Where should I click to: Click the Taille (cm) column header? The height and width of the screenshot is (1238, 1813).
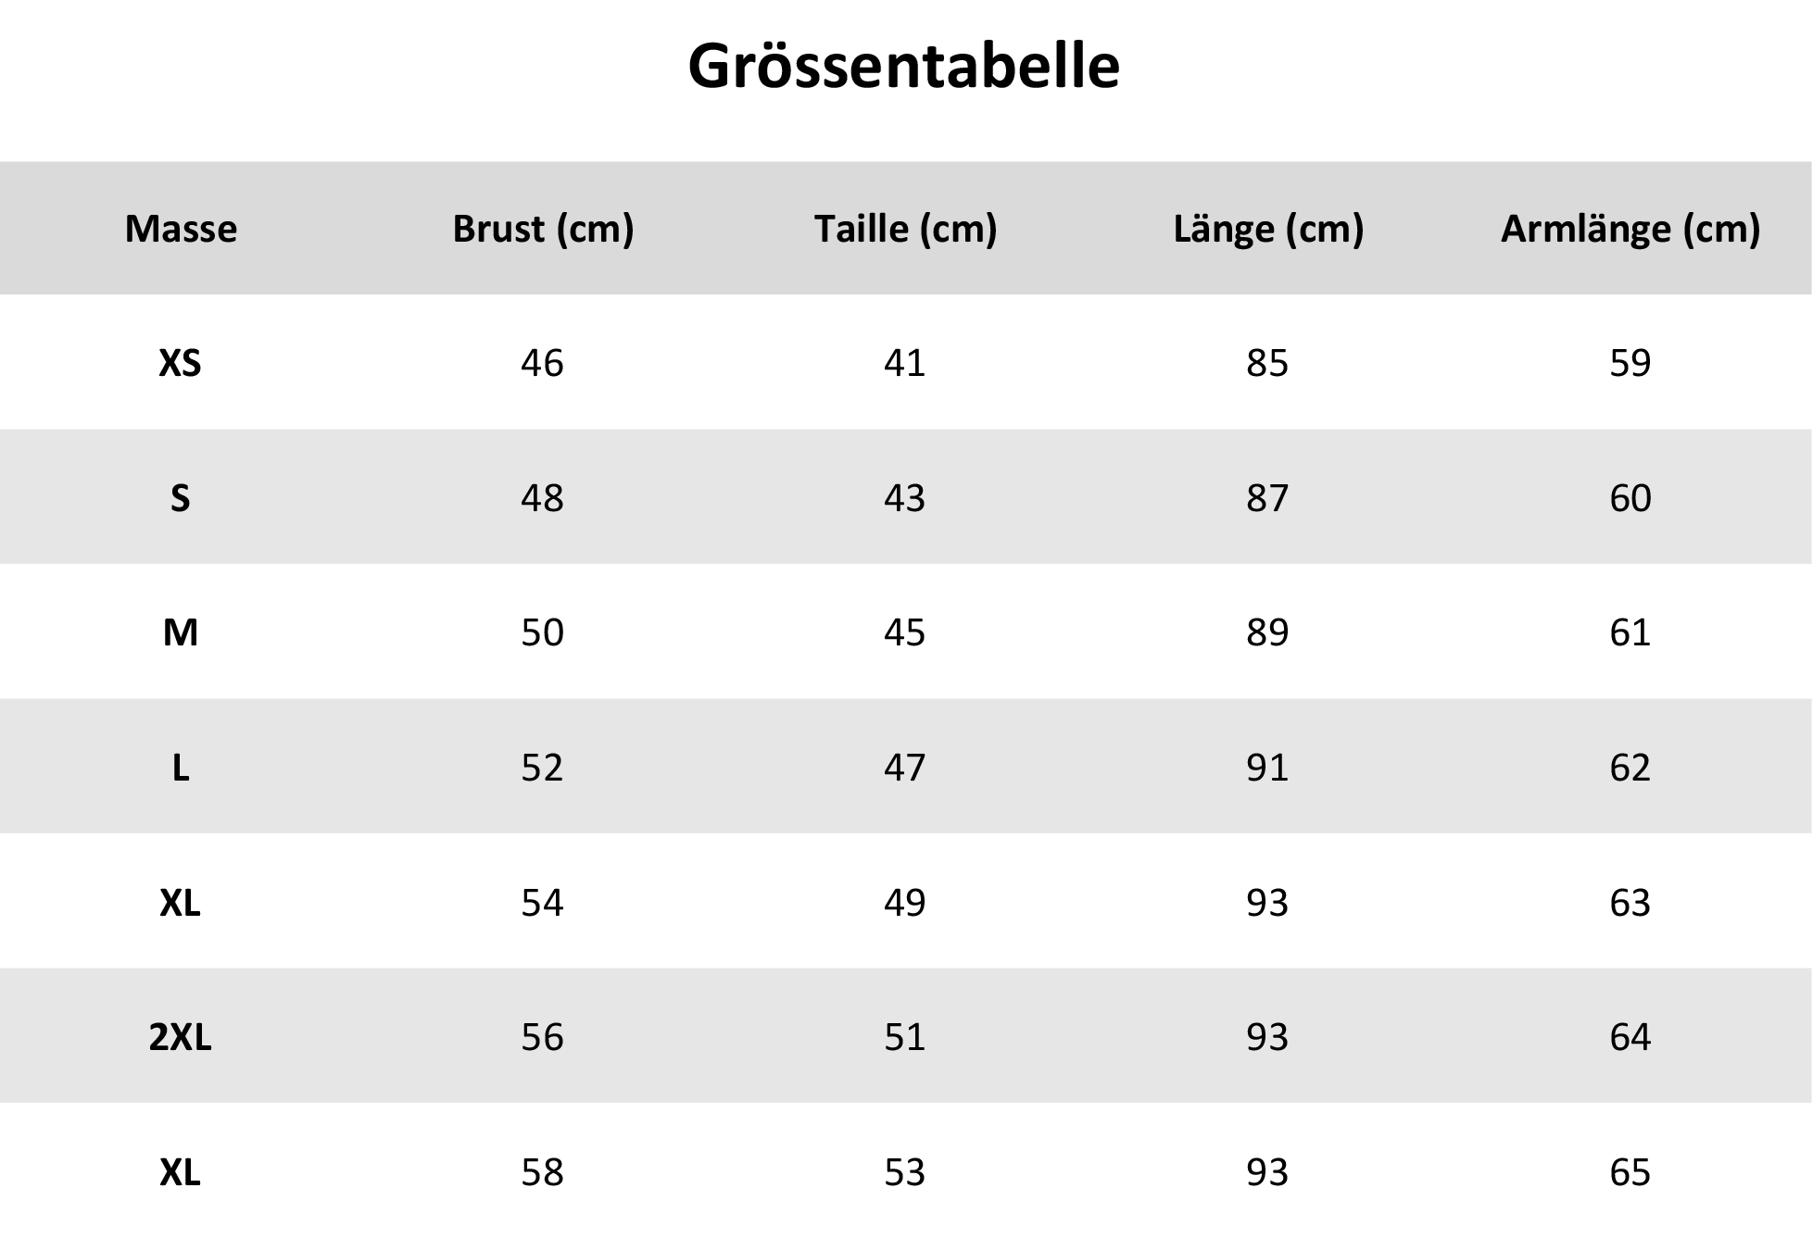click(905, 229)
